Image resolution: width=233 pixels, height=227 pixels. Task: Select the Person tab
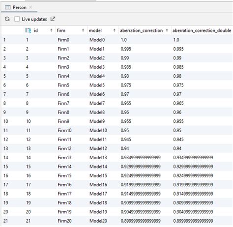click(x=19, y=7)
